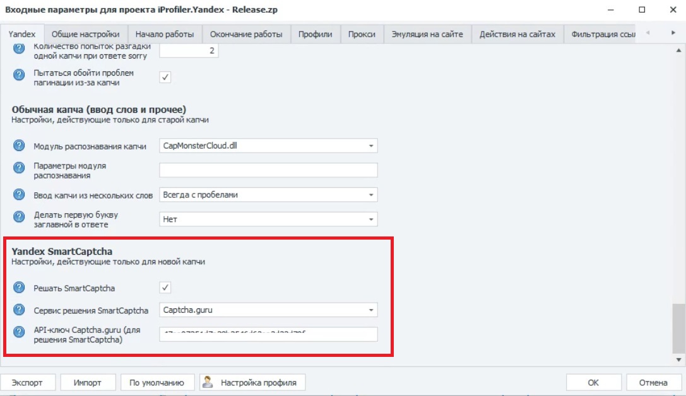Show help for multi-word captcha input
This screenshot has width=686, height=396.
point(19,194)
